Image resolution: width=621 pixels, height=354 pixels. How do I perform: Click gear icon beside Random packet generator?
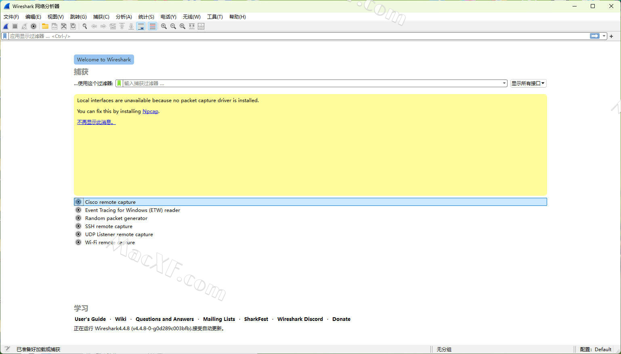click(78, 218)
